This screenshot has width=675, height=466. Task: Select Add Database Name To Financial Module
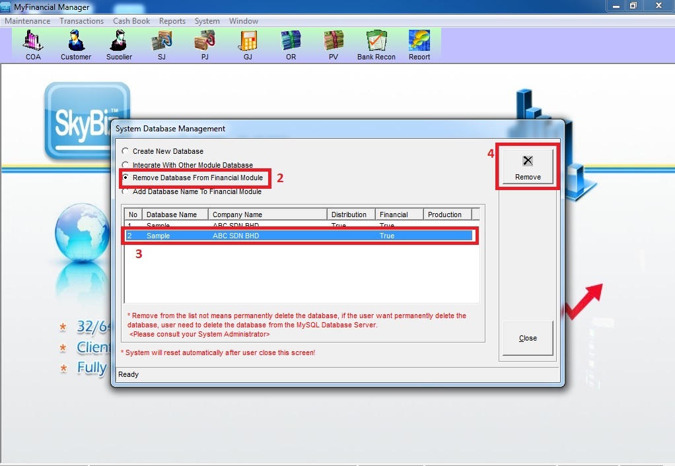pyautogui.click(x=125, y=192)
